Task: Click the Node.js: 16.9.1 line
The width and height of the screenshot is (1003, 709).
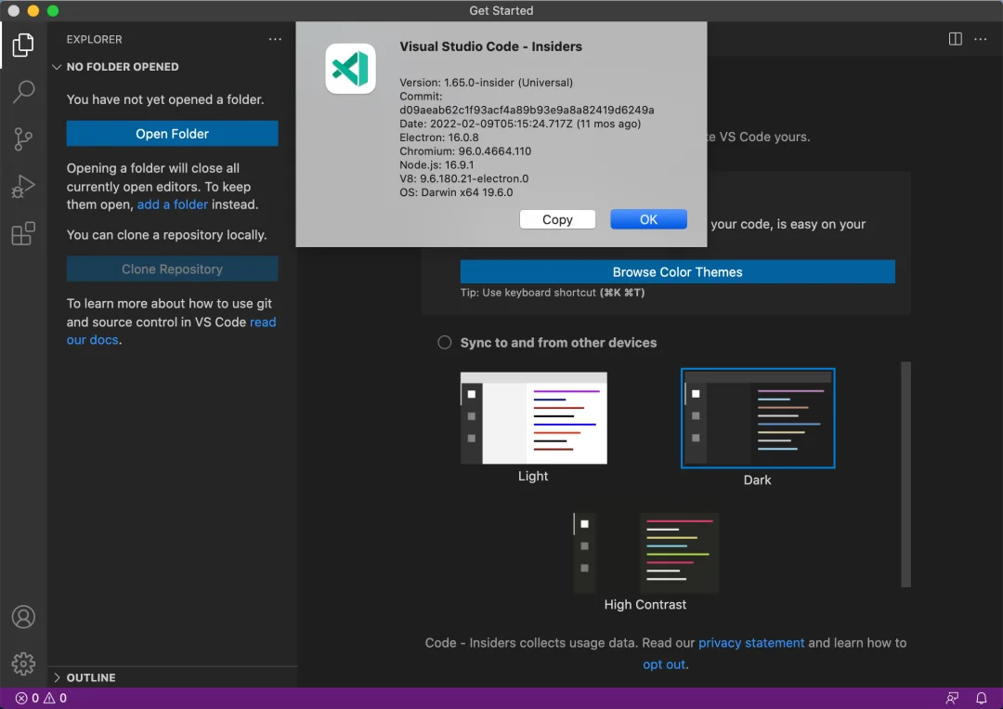Action: 436,165
